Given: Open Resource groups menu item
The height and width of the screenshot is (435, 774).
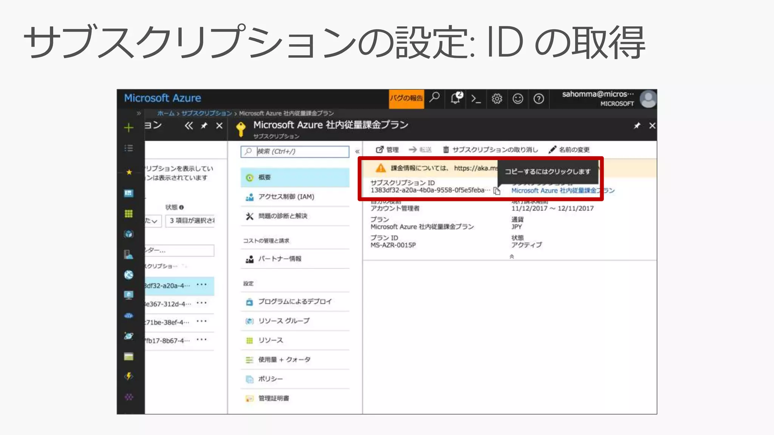Looking at the screenshot, I should coord(283,321).
